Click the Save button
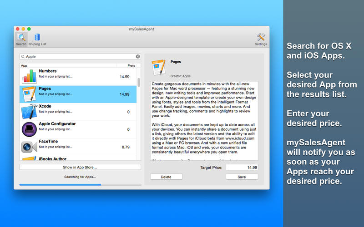Image resolution: width=364 pixels, height=227 pixels. (x=242, y=177)
